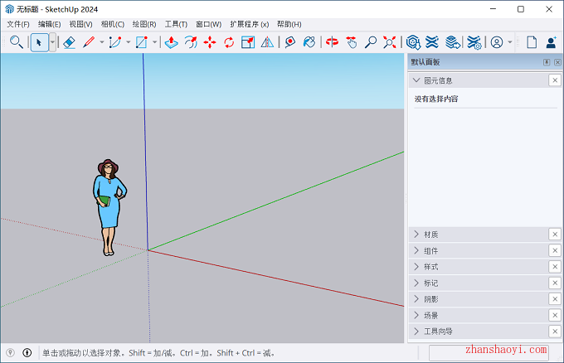Select the Rotate tool

[x=229, y=42]
